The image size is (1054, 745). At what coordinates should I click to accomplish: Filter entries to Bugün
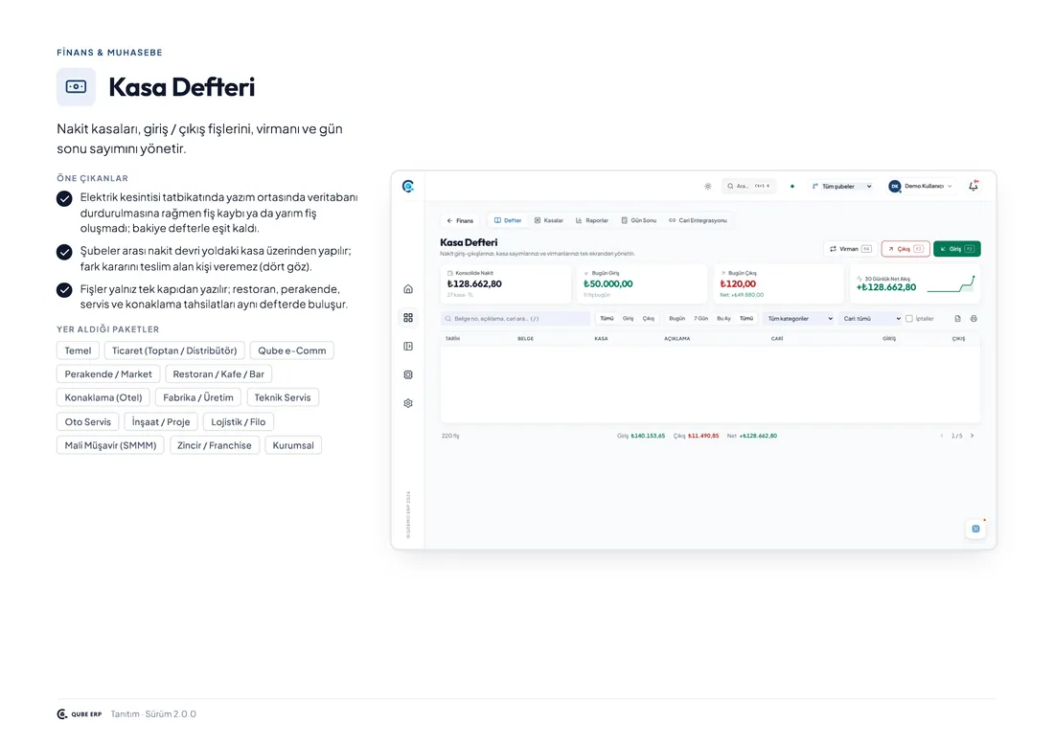pos(677,319)
